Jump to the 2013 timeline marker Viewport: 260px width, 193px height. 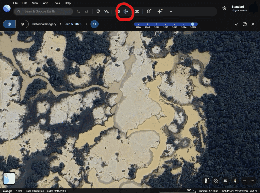(166, 24)
